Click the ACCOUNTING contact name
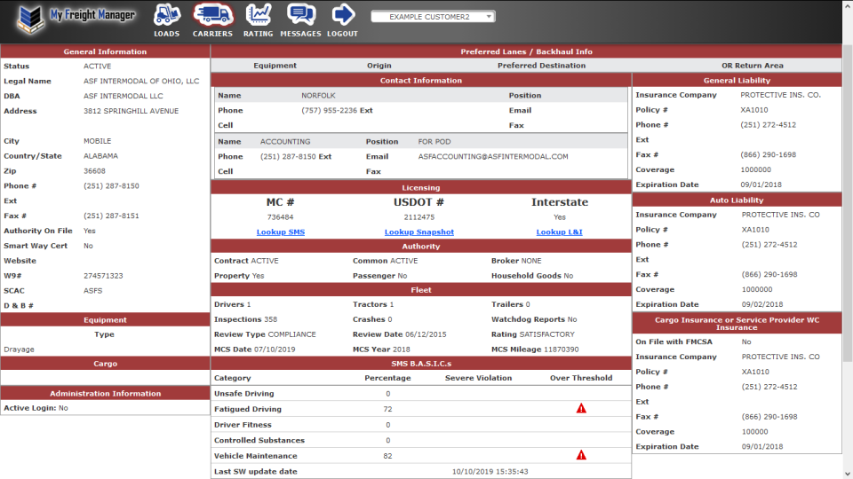853x479 pixels. click(x=285, y=142)
